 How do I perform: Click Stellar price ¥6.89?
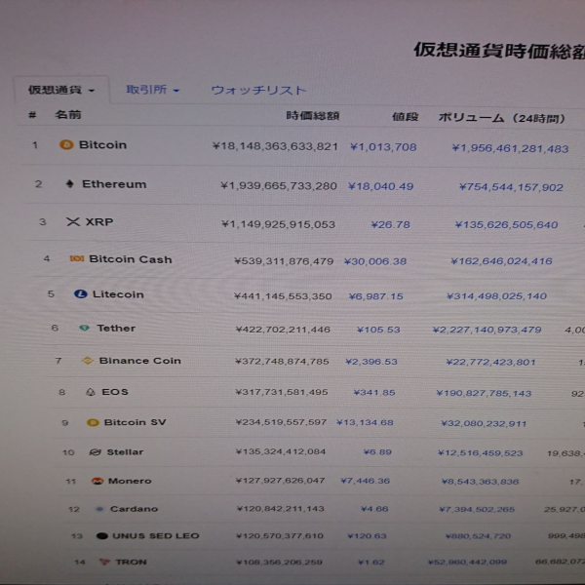click(377, 452)
